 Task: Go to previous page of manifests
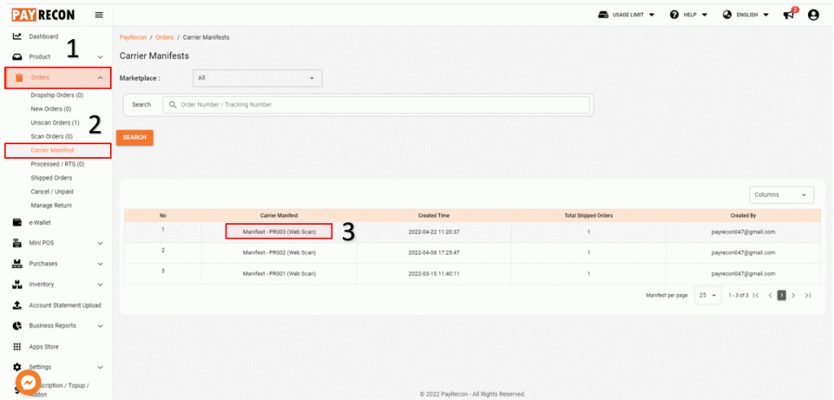(770, 295)
